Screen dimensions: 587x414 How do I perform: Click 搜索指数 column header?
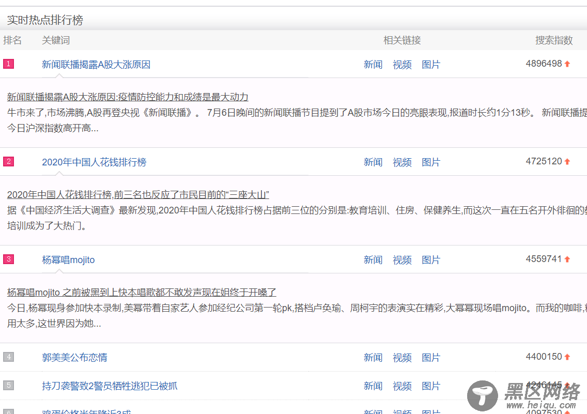554,40
